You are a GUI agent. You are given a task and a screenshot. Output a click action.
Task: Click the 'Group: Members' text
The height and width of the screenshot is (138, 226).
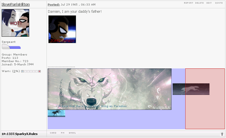(14, 54)
